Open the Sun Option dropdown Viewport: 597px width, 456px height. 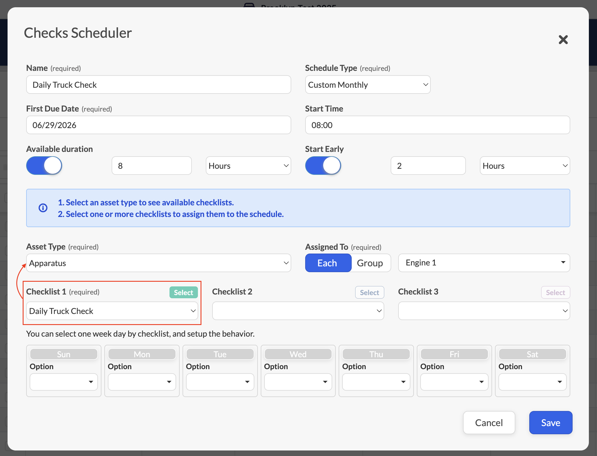[x=64, y=382]
